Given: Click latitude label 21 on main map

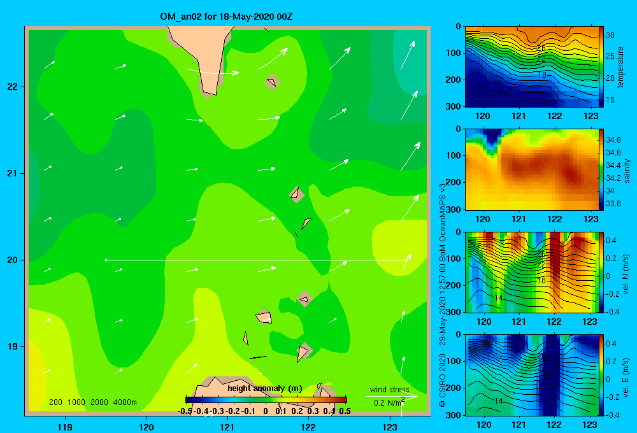Looking at the screenshot, I should pos(13,173).
